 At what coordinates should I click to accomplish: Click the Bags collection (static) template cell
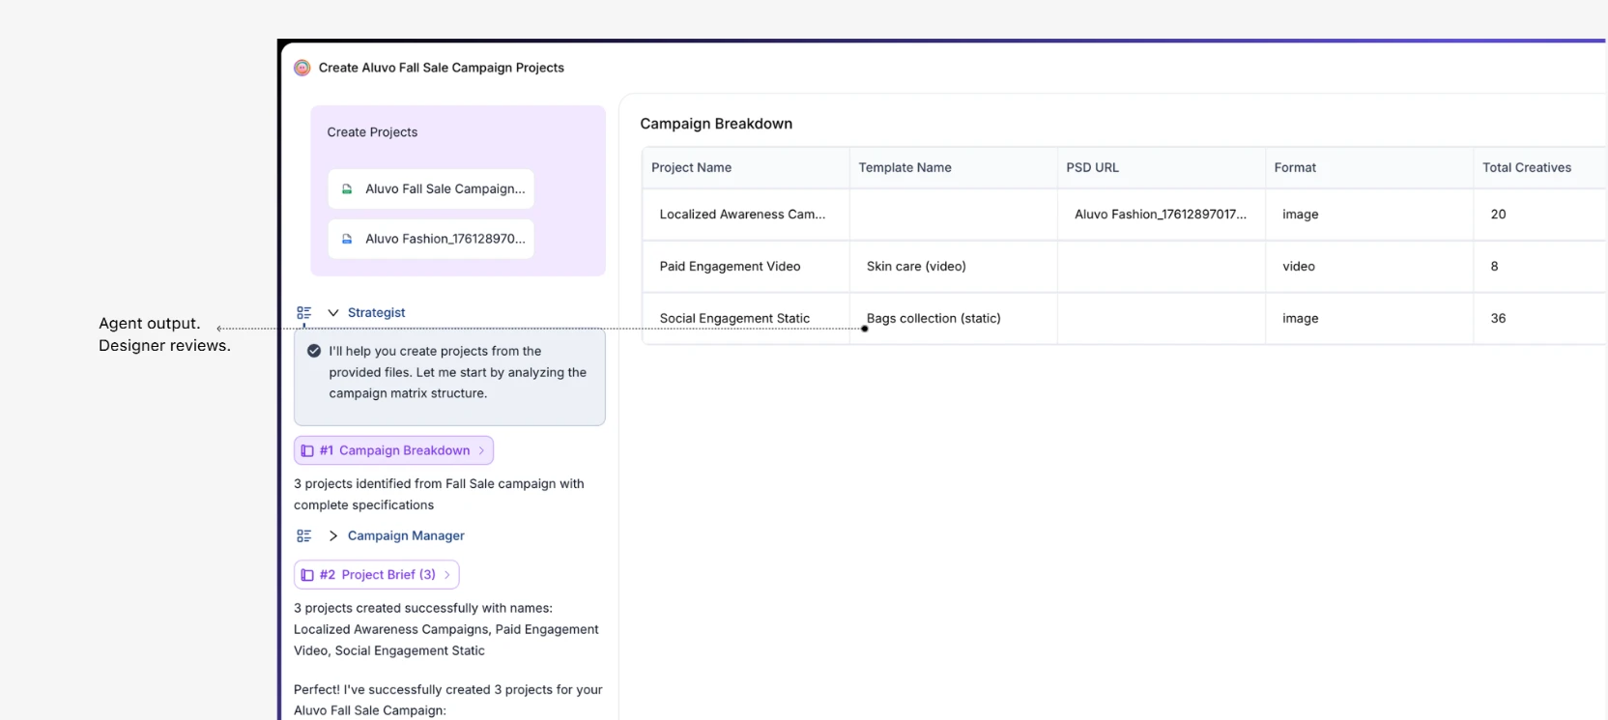click(x=954, y=319)
